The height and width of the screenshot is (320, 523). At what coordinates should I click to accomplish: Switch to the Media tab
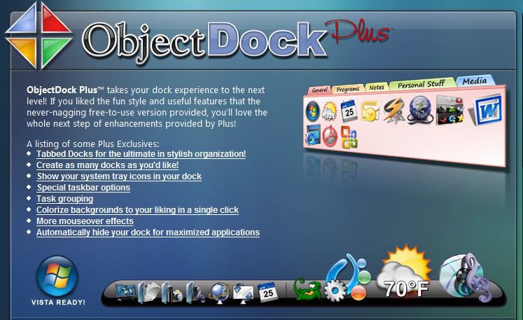[475, 81]
